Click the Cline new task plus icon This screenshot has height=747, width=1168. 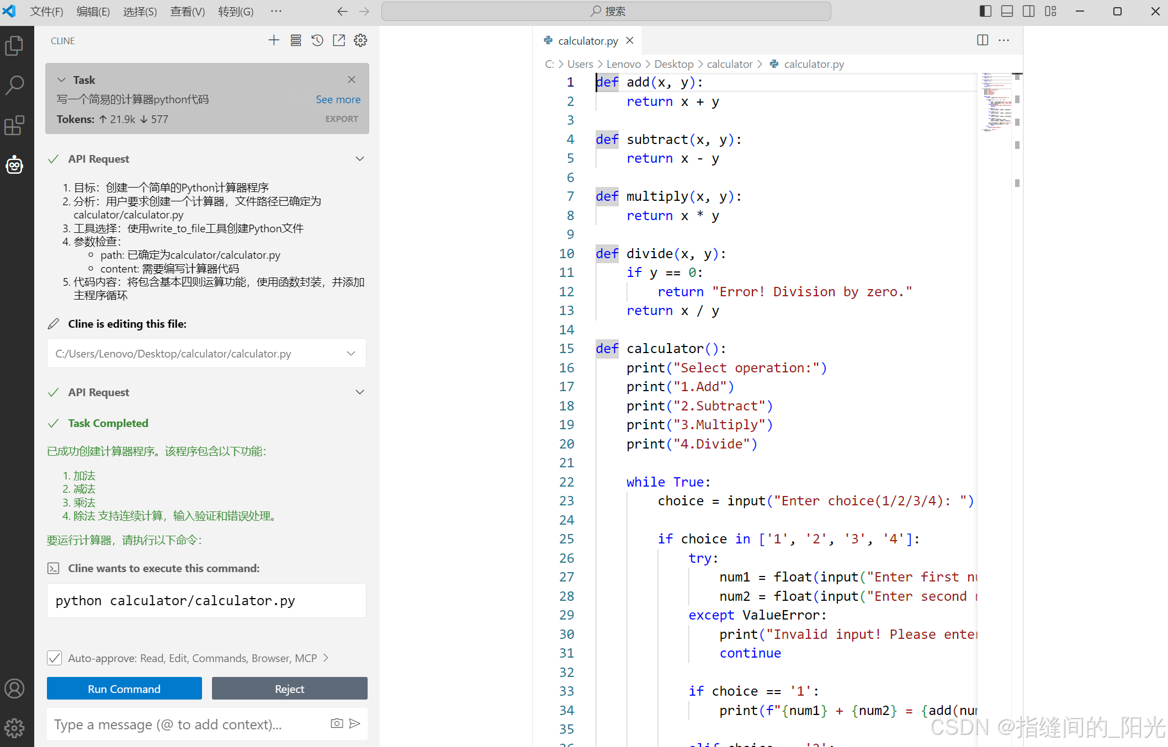[274, 40]
